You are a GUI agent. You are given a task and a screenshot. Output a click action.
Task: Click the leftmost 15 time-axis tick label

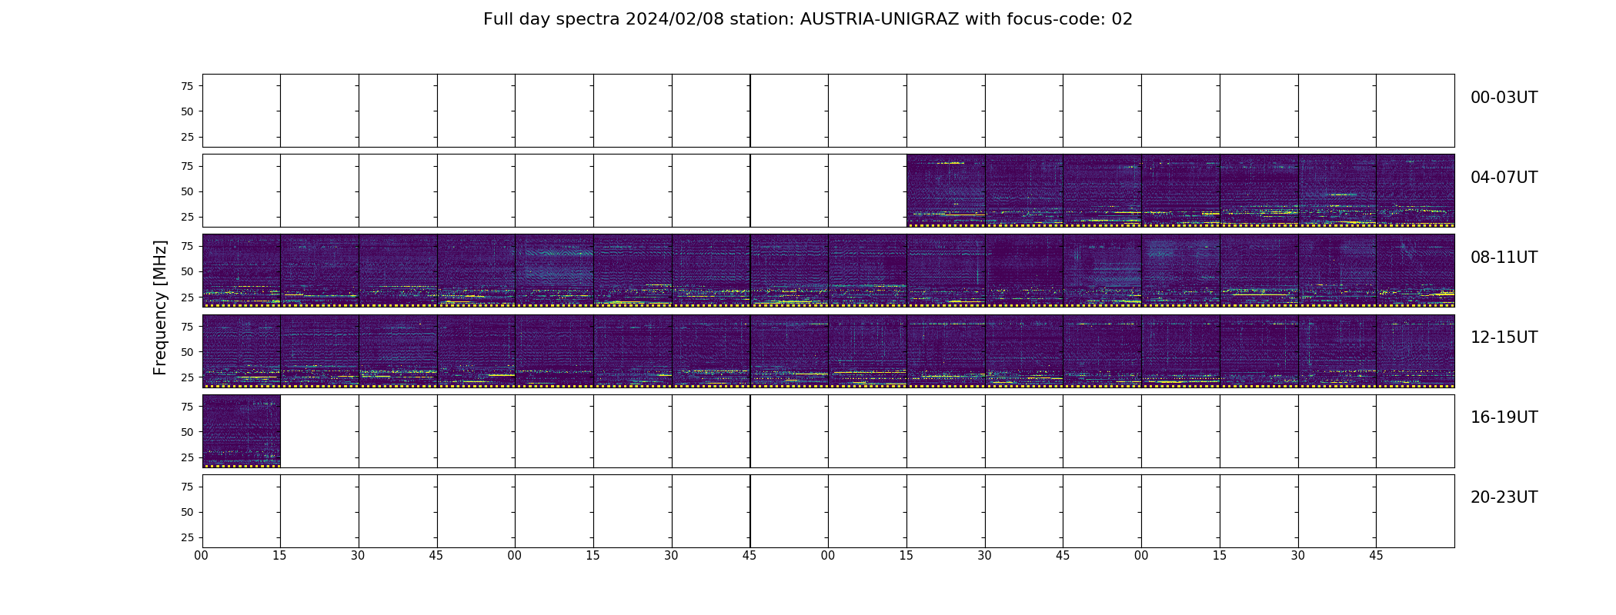[x=279, y=555]
